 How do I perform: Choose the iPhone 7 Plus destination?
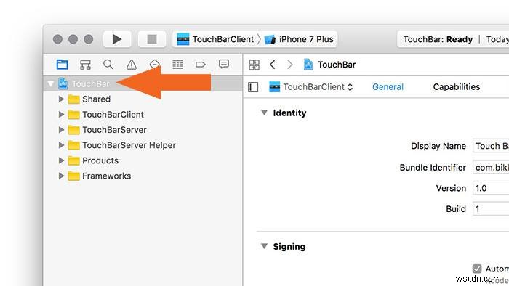point(299,39)
